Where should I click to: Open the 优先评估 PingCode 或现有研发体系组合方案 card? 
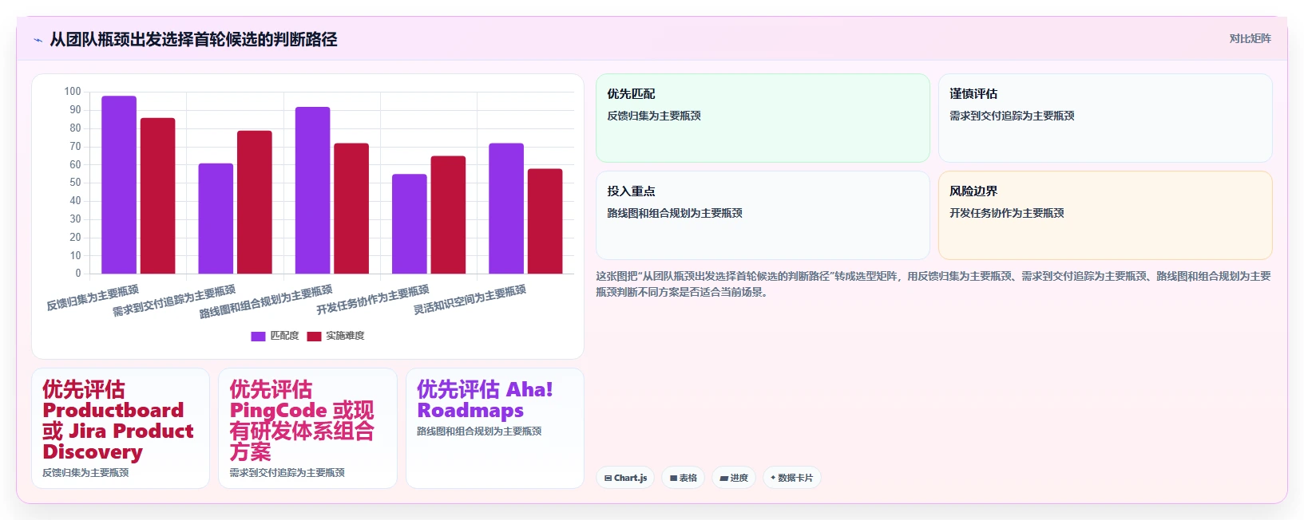(x=307, y=428)
